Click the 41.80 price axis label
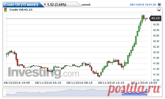 click(156, 58)
